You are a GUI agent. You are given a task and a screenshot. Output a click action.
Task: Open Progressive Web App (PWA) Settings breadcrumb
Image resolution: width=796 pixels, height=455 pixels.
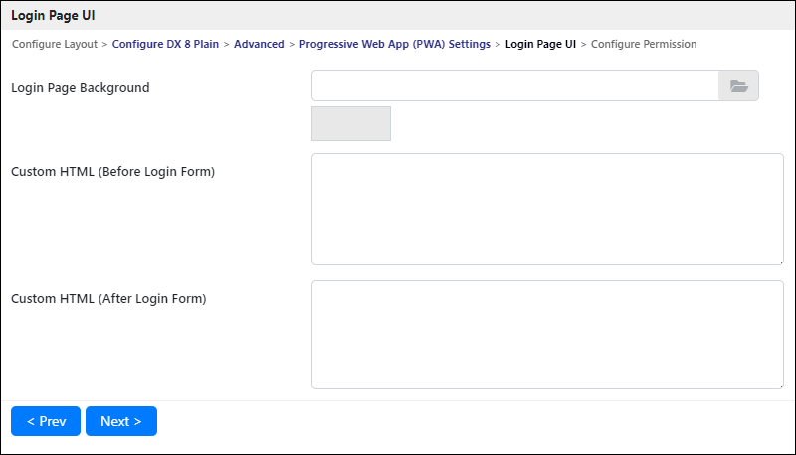(395, 44)
